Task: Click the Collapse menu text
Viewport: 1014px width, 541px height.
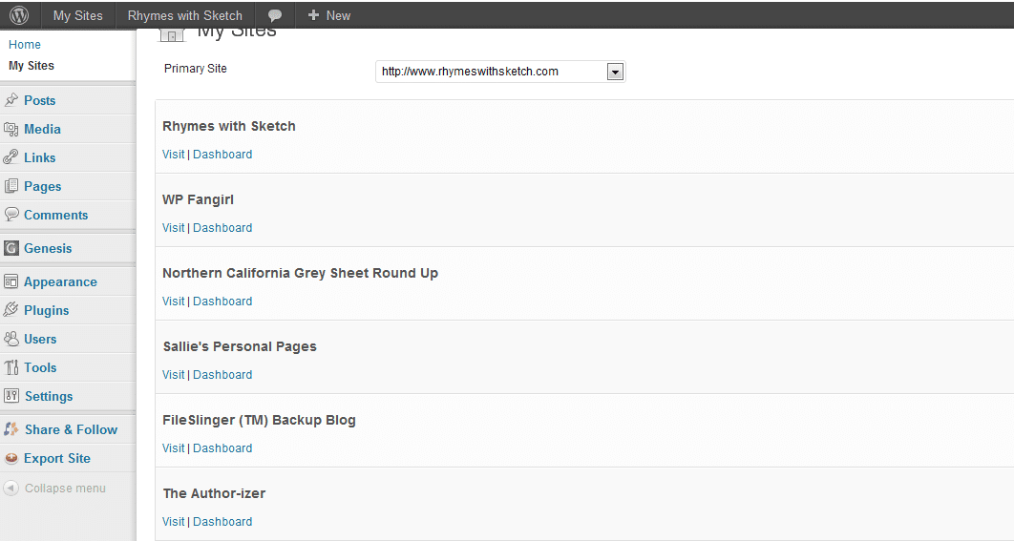Action: 65,488
